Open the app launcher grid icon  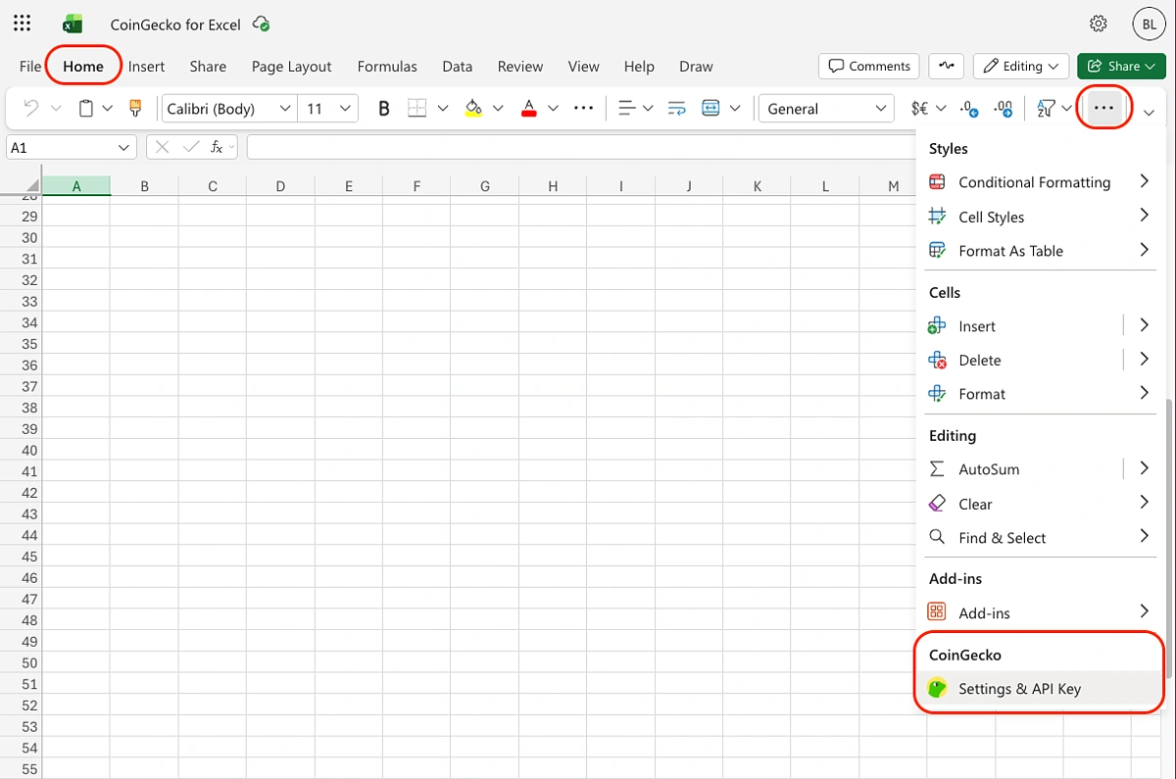22,24
